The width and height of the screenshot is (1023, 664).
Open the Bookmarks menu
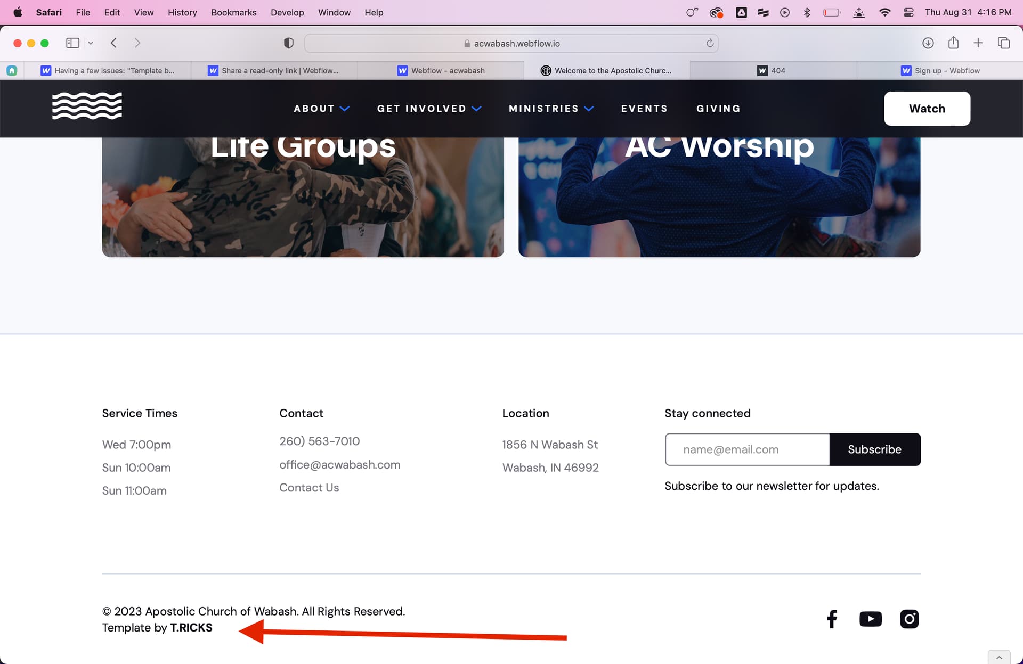pyautogui.click(x=233, y=12)
